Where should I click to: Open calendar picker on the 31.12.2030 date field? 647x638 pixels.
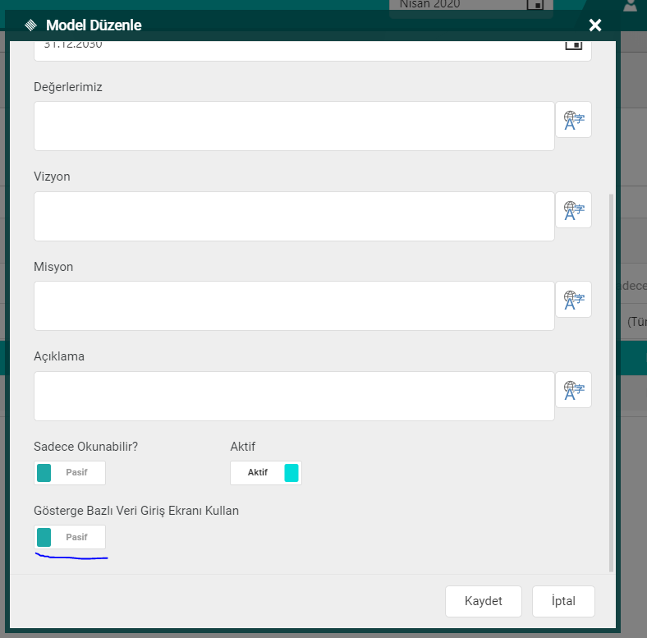tap(573, 44)
